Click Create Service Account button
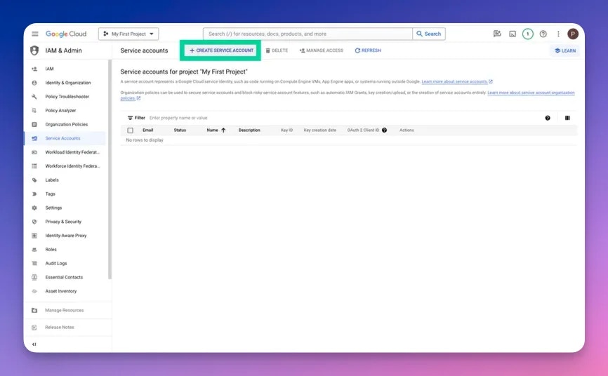Screen dimensions: 608x376 221,51
